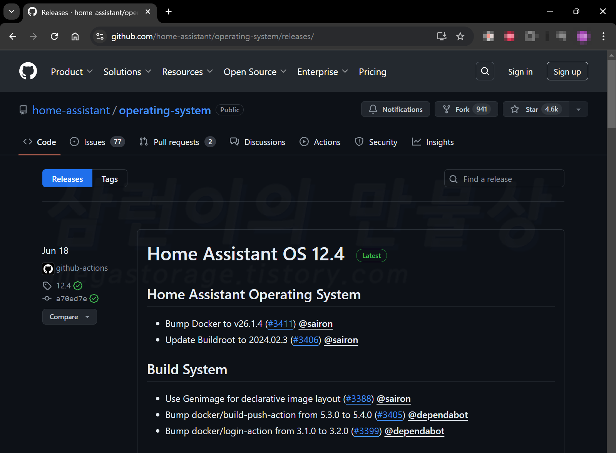Open @dependabot on build-push-action line
616x453 pixels.
[x=438, y=415]
